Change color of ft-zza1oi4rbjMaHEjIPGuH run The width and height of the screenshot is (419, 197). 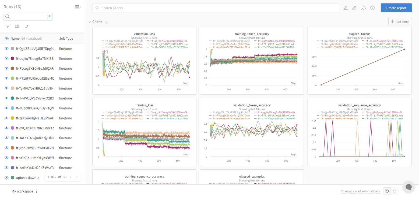click(x=12, y=118)
